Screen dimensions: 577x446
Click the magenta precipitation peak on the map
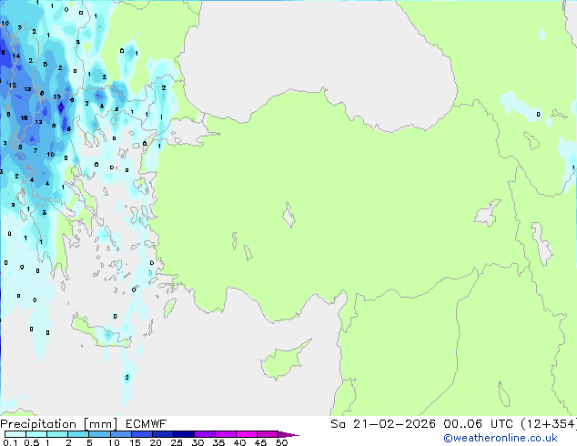click(x=61, y=107)
